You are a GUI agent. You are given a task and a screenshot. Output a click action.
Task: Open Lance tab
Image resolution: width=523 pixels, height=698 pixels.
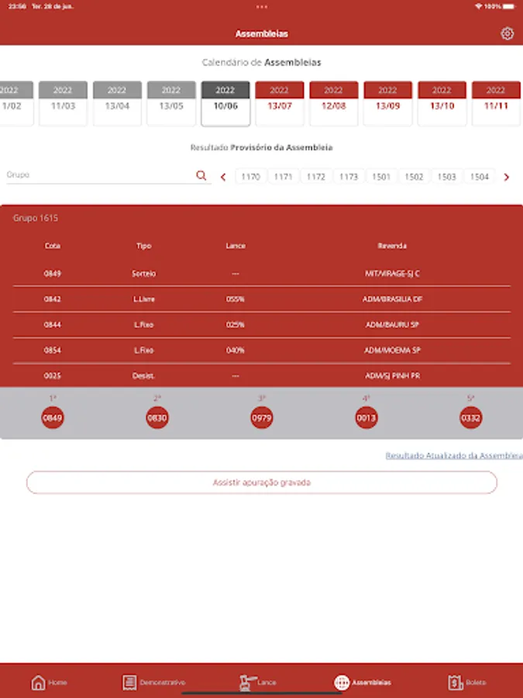[258, 682]
